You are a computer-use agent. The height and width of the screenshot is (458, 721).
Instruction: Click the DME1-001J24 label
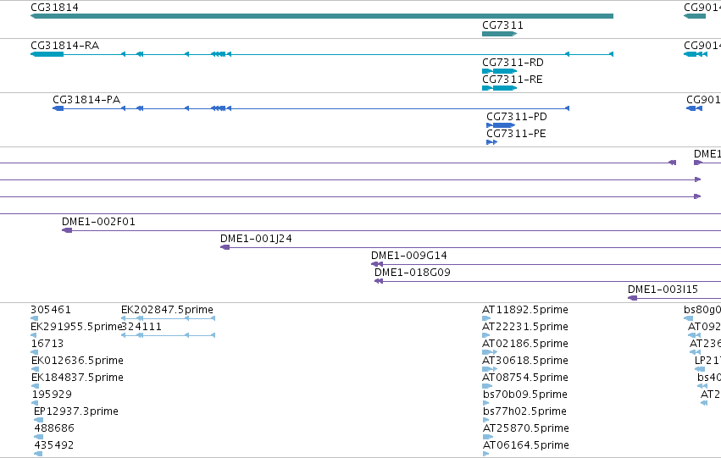pyautogui.click(x=256, y=239)
